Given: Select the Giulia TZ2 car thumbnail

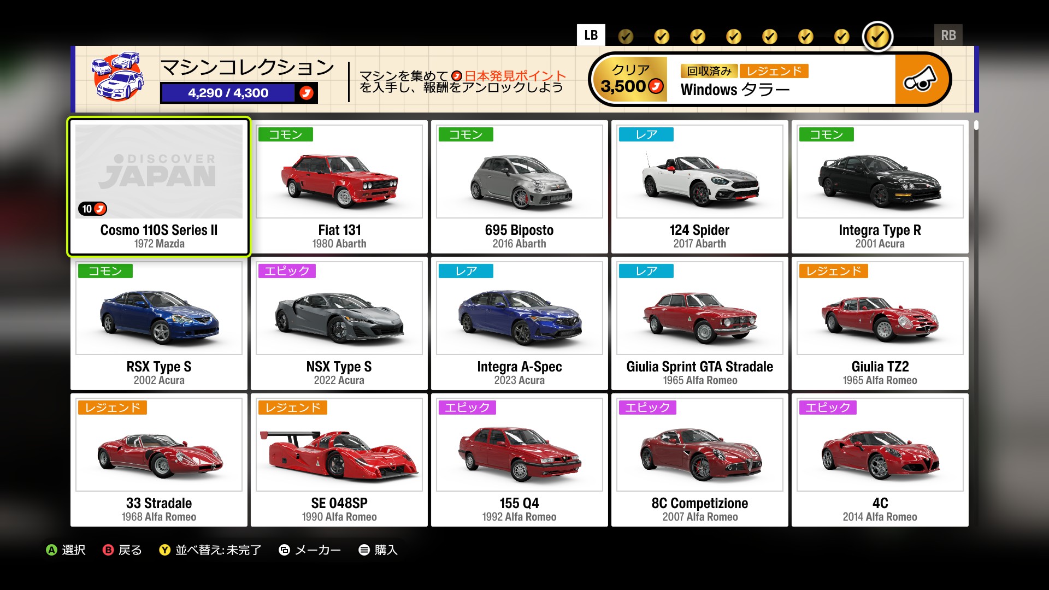Looking at the screenshot, I should (x=880, y=308).
